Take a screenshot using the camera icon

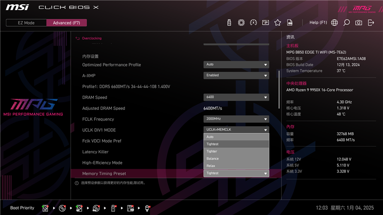[359, 22]
